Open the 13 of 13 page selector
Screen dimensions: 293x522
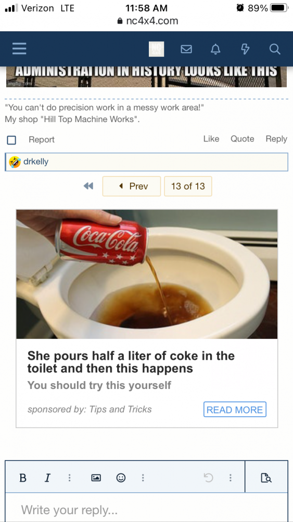tap(188, 186)
